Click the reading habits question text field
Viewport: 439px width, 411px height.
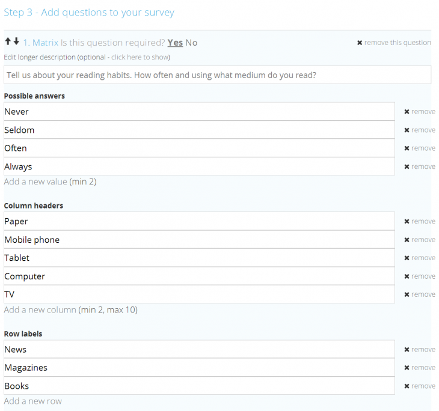click(x=217, y=75)
